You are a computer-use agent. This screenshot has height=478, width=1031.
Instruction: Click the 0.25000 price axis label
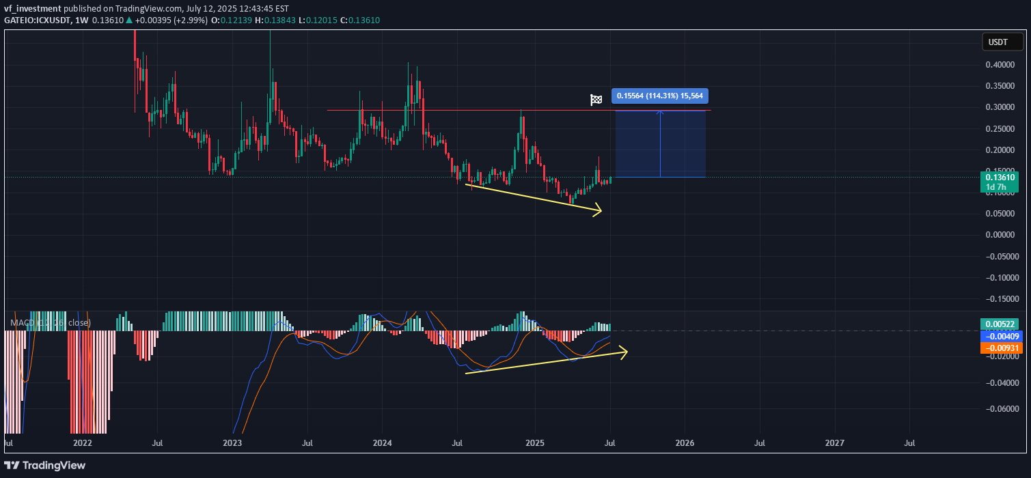click(1002, 129)
